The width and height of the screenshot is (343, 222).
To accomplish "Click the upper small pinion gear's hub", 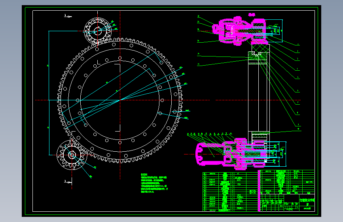I will (98, 31).
